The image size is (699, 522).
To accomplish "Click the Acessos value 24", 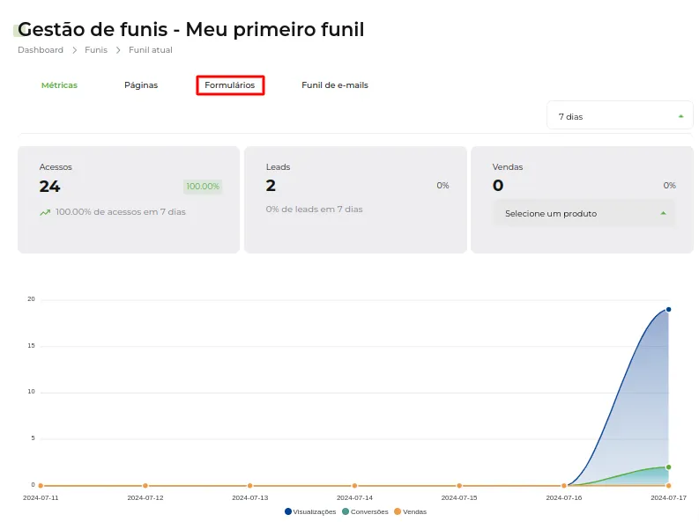I will (x=49, y=187).
